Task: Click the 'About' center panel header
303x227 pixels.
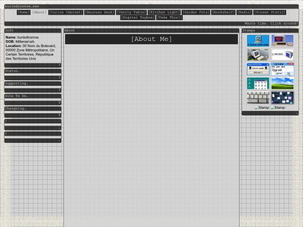Action: click(x=151, y=30)
